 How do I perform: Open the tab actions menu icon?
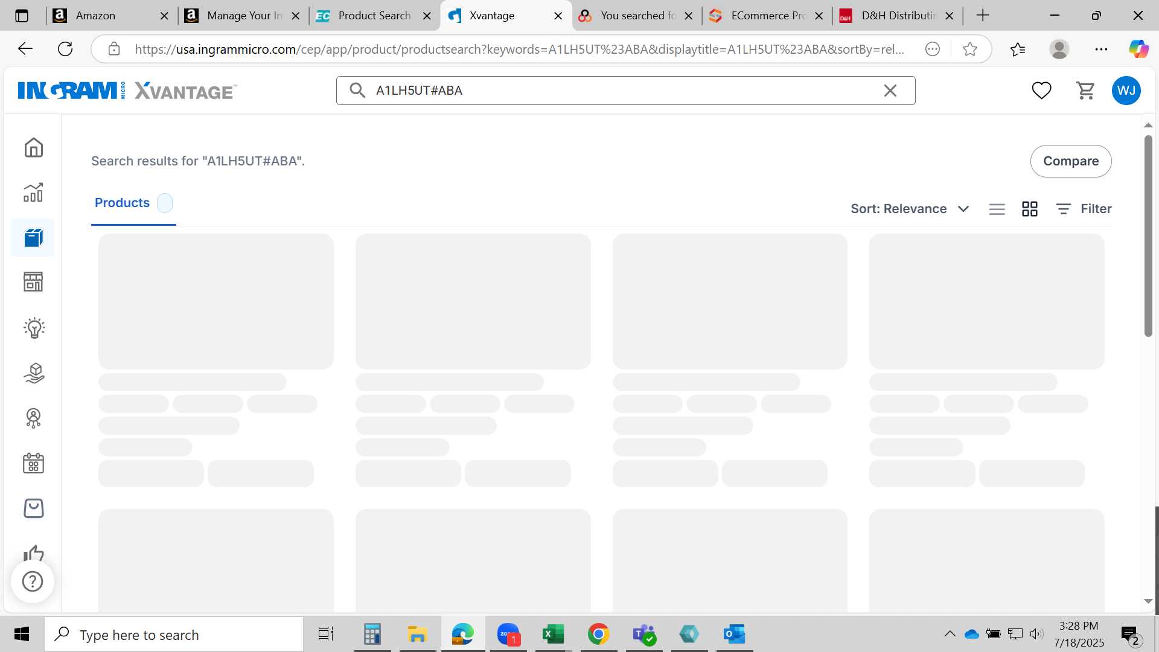22,16
